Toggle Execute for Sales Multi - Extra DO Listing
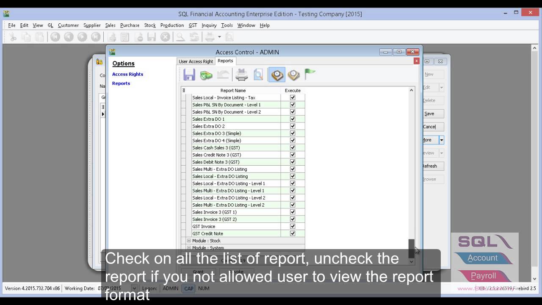 click(x=293, y=169)
